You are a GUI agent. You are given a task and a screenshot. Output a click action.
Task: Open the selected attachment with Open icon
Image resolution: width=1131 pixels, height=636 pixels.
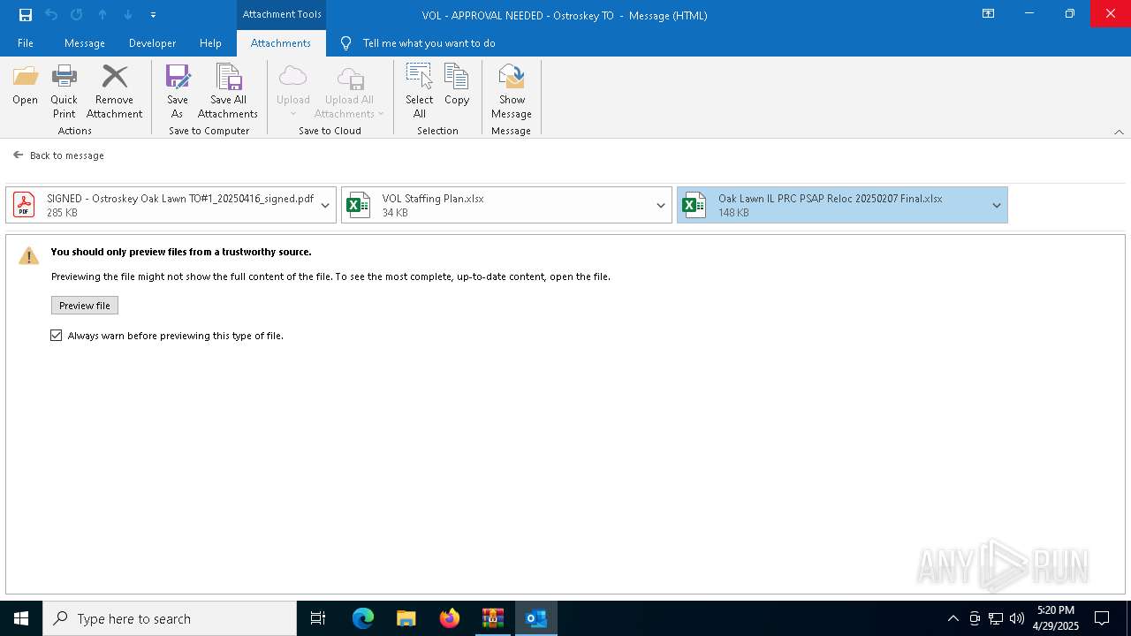25,85
